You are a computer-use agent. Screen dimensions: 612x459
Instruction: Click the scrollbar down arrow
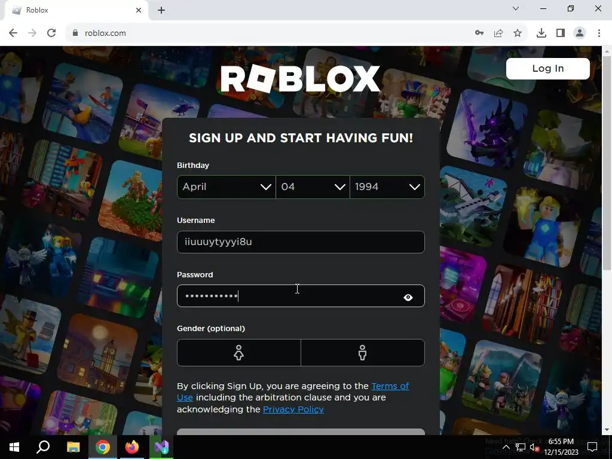pos(607,430)
